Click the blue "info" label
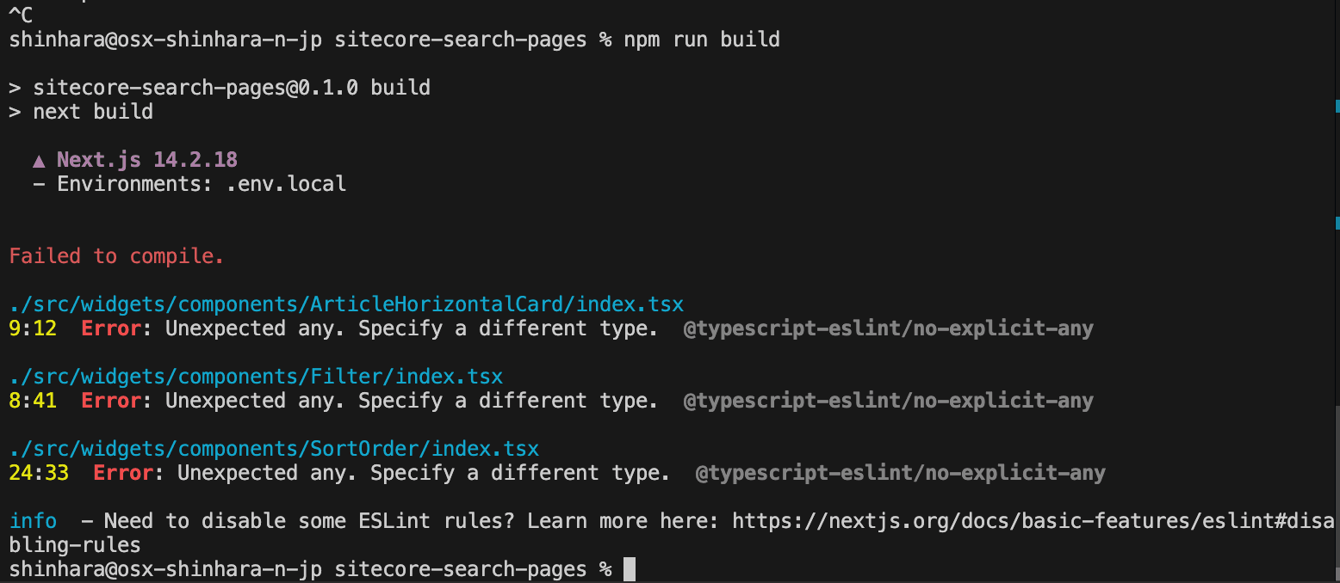 [x=33, y=521]
